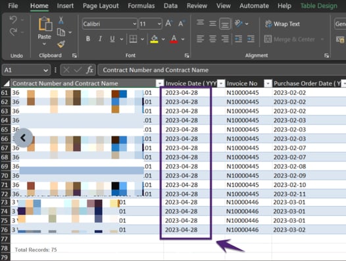Select Middle Align icon
This screenshot has height=261, width=346.
[x=212, y=24]
